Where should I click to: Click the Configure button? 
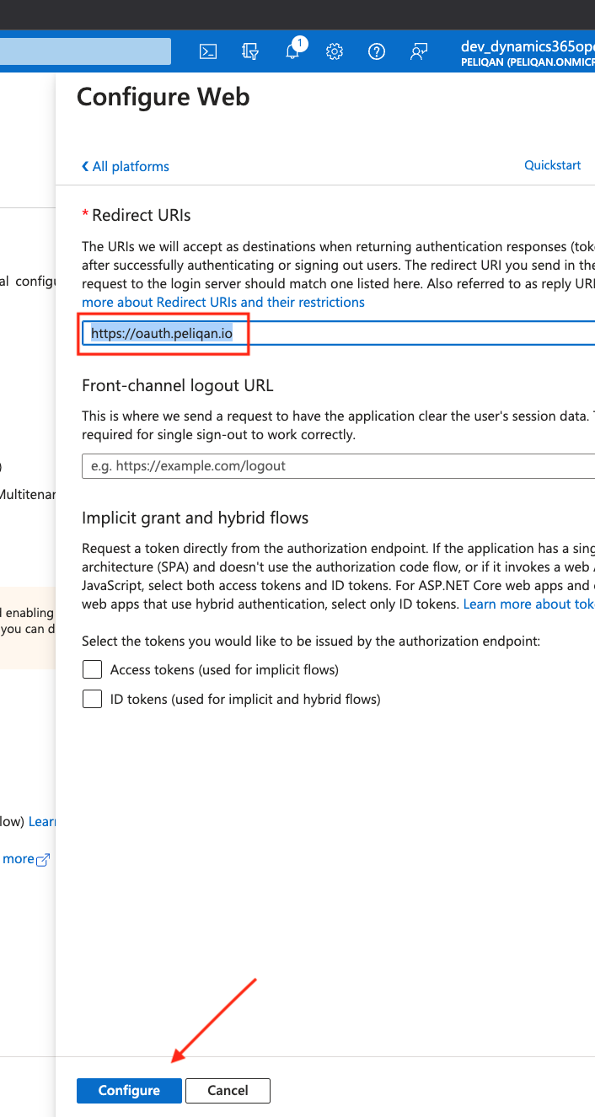click(x=129, y=1090)
